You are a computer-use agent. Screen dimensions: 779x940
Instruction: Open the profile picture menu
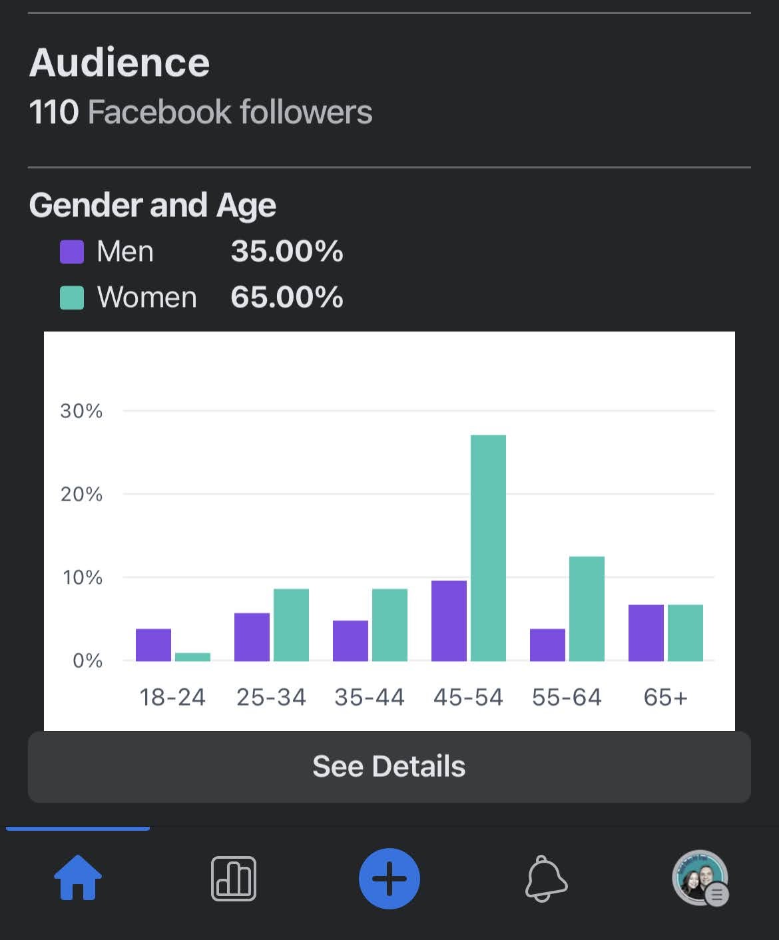[700, 879]
